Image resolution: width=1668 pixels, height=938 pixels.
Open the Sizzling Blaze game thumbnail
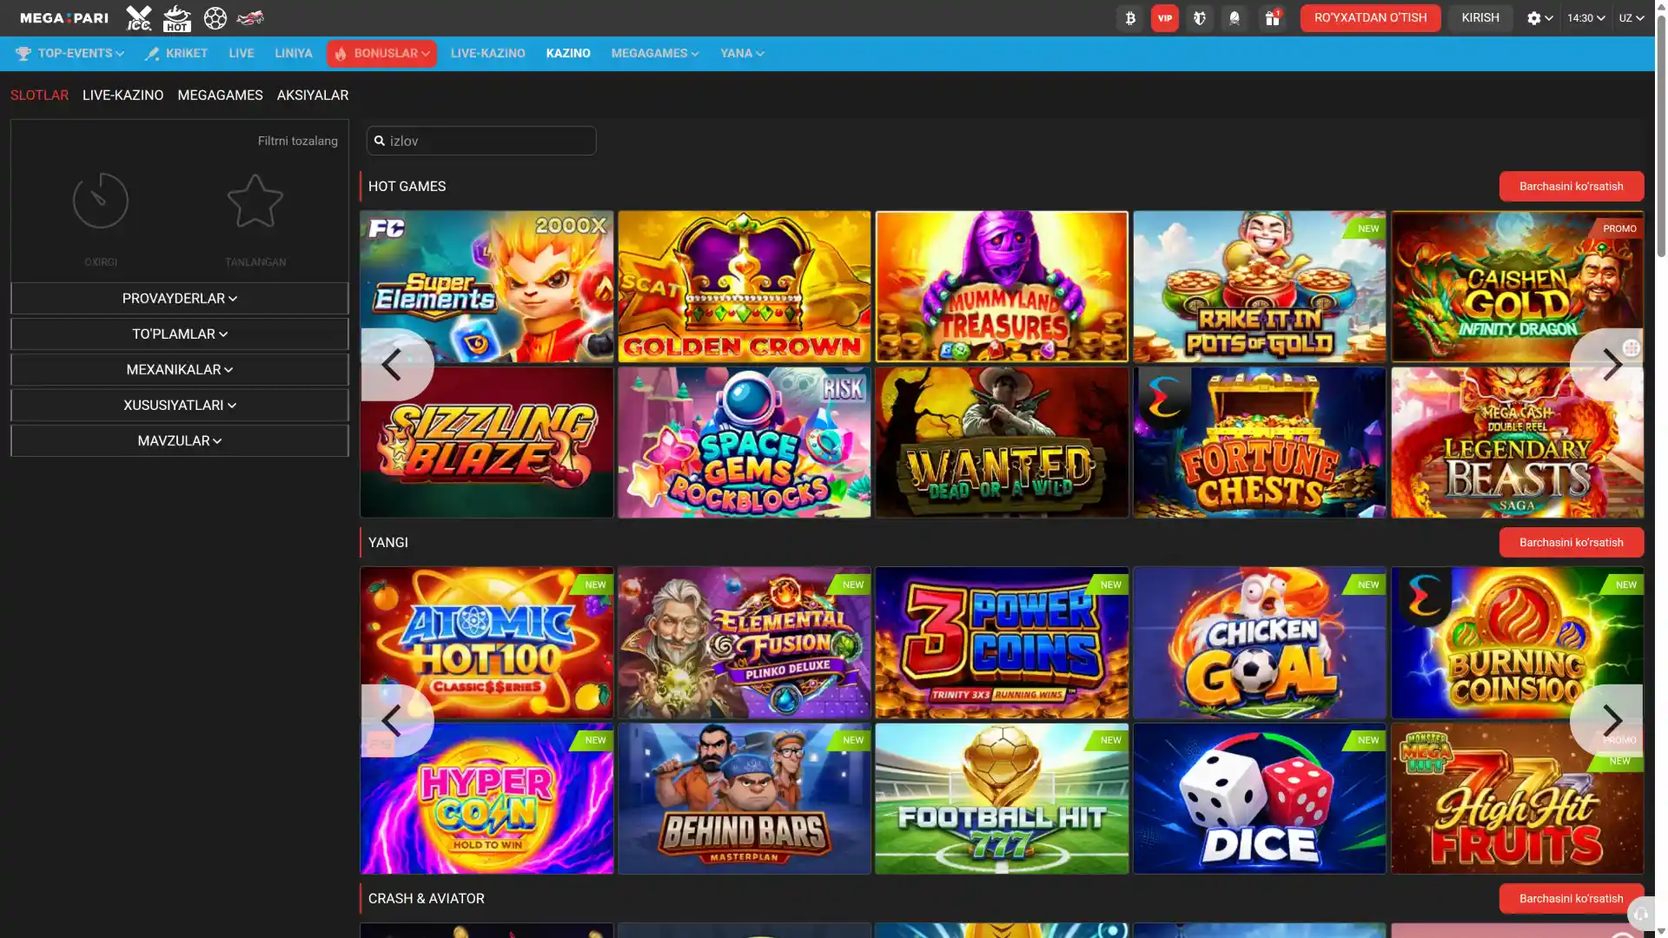[x=486, y=443]
